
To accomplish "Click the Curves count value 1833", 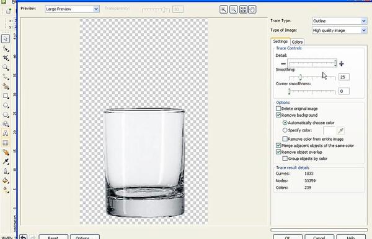I will coord(309,174).
